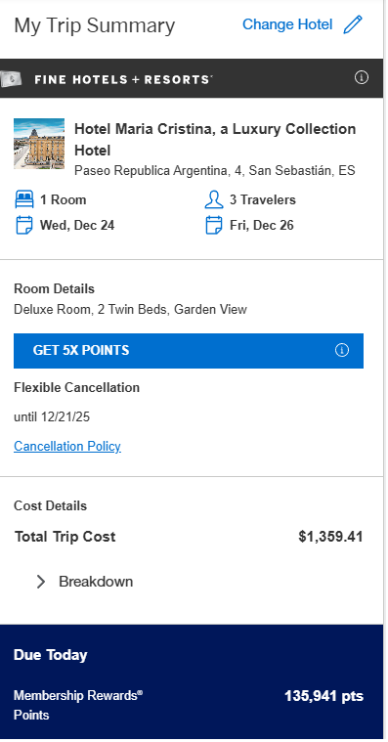388x742 pixels.
Task: Expand the cost Breakdown chevron
Action: click(41, 582)
